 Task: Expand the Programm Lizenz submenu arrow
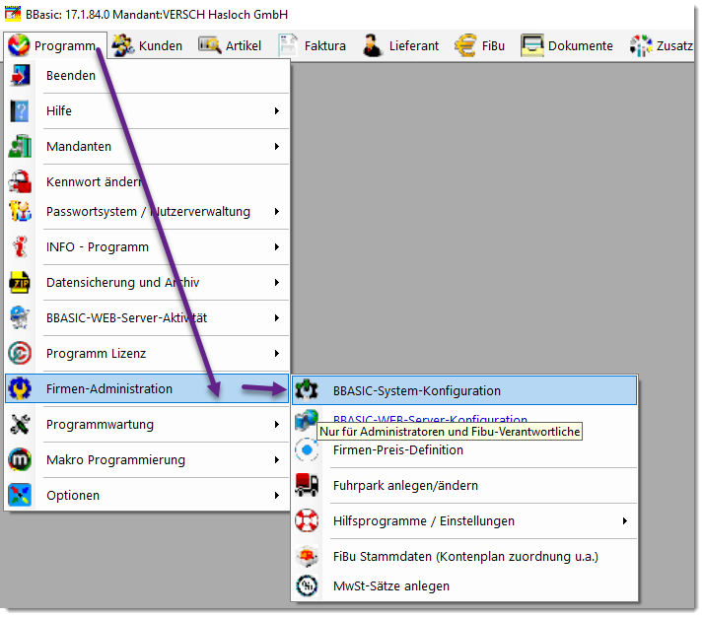point(277,353)
